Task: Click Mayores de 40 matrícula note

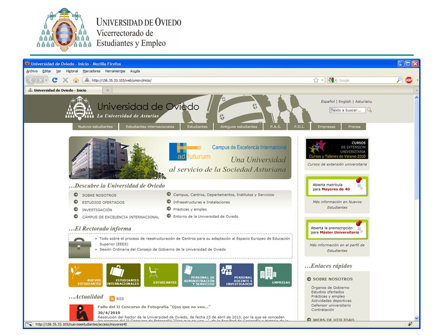Action: [x=337, y=187]
